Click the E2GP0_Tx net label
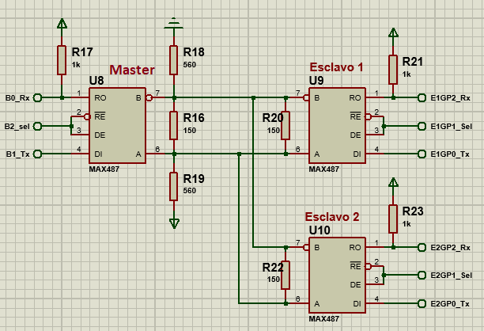This screenshot has height=331, width=484. pos(450,304)
